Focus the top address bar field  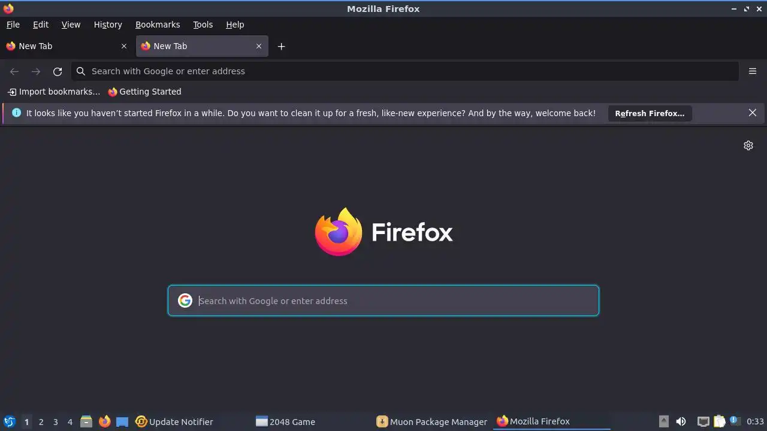click(x=404, y=71)
